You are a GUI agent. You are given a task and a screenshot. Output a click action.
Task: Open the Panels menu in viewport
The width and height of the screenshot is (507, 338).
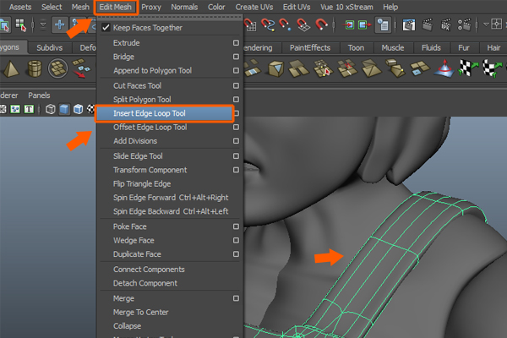(x=40, y=95)
